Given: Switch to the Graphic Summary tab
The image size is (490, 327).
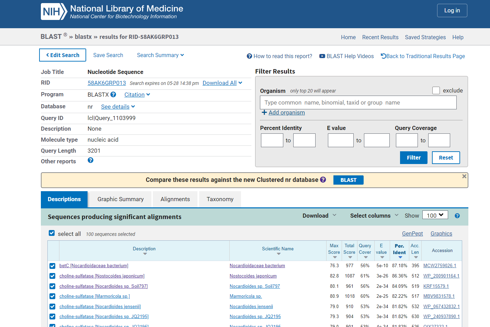Looking at the screenshot, I should click(121, 199).
